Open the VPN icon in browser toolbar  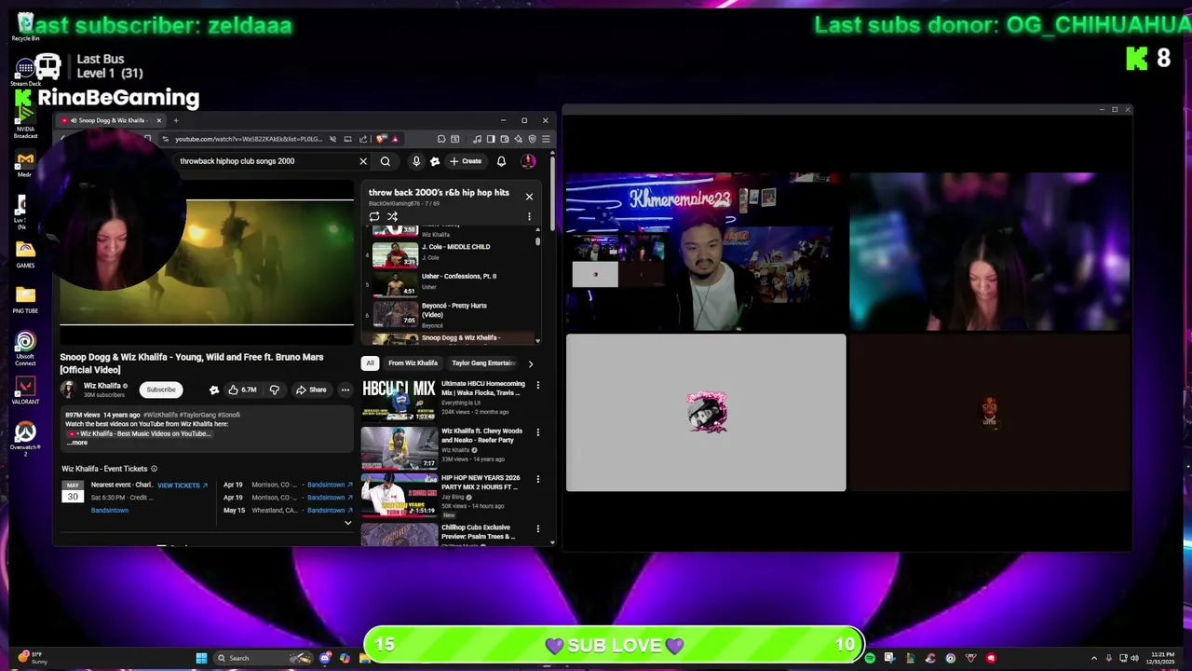pos(533,139)
